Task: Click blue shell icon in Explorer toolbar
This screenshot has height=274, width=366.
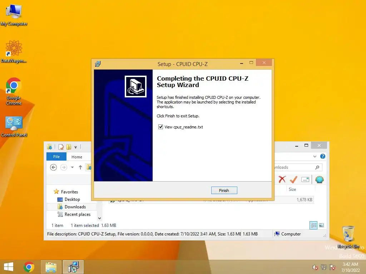Action: pyautogui.click(x=319, y=179)
